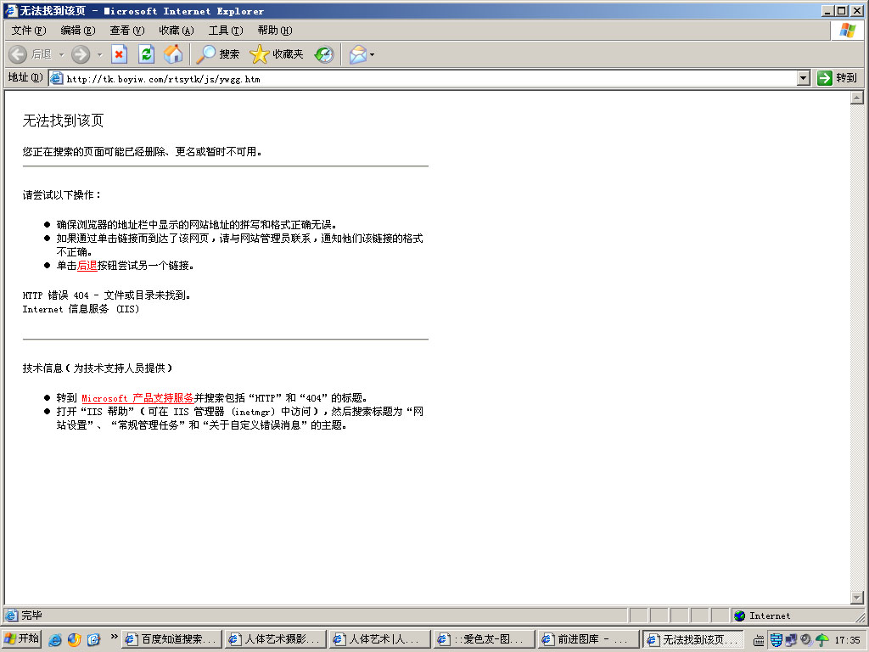Expand the Back button history dropdown arrow
The height and width of the screenshot is (652, 869).
point(61,54)
